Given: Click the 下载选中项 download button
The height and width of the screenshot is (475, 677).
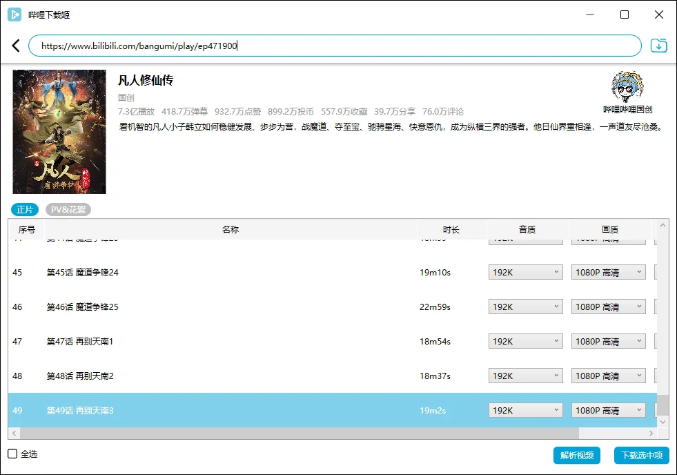Looking at the screenshot, I should (x=642, y=456).
